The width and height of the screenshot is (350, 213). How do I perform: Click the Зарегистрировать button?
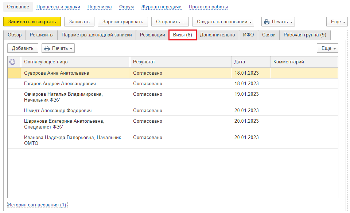(x=123, y=22)
